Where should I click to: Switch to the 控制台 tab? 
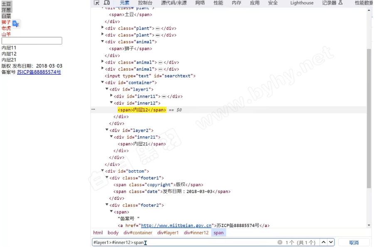[x=145, y=3]
